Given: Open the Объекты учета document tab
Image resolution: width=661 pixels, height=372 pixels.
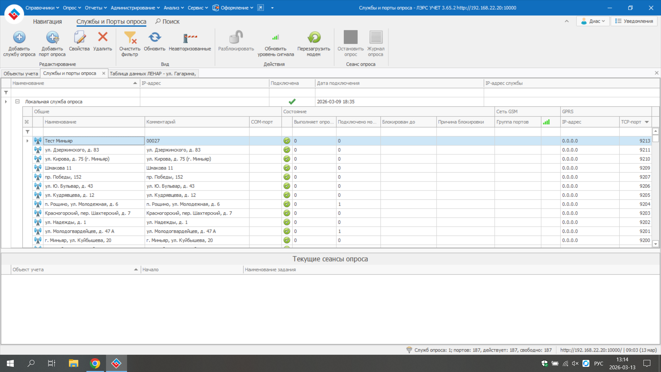Looking at the screenshot, I should pos(21,73).
